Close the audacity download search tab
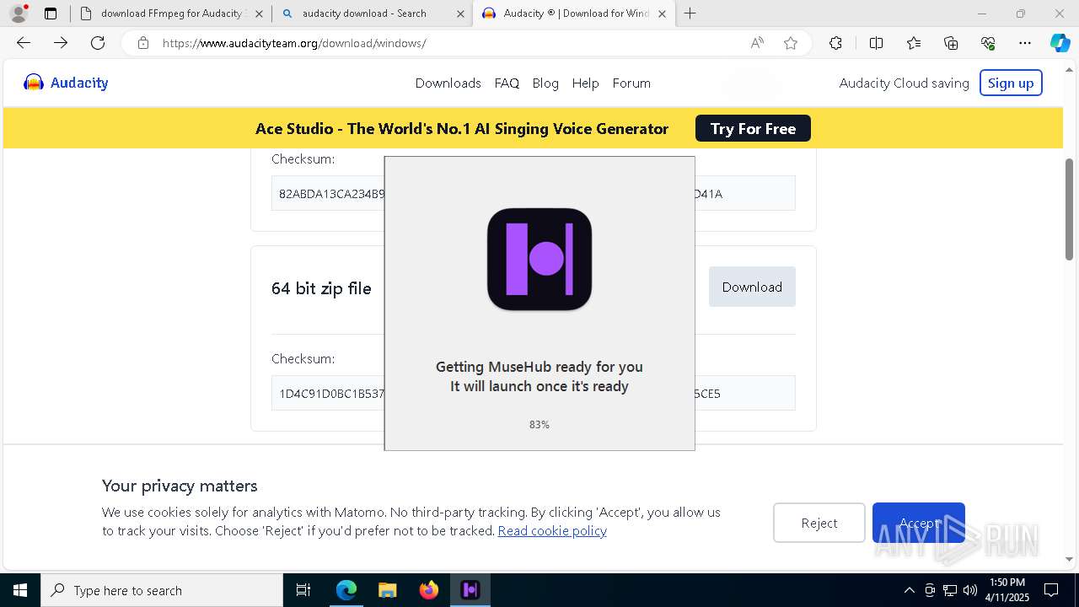This screenshot has height=607, width=1079. point(460,13)
